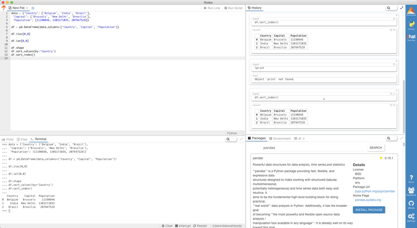
Task: Open Settings gears in the sidebar
Action: click(x=411, y=218)
